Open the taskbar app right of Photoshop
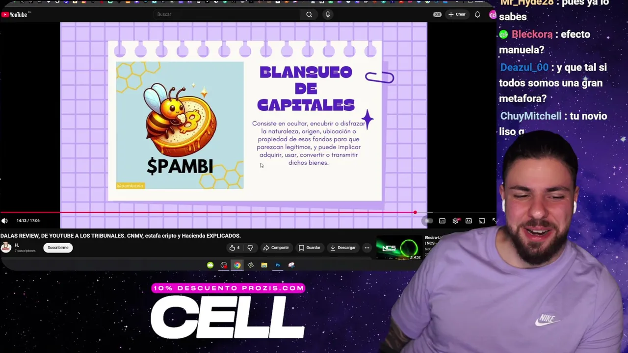This screenshot has height=353, width=628. [x=291, y=265]
